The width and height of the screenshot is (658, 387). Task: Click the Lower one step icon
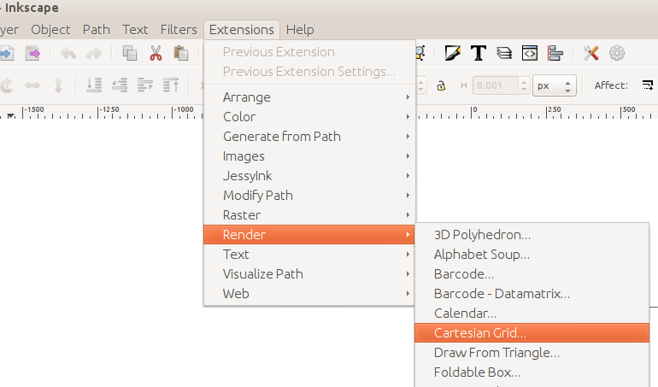click(120, 85)
